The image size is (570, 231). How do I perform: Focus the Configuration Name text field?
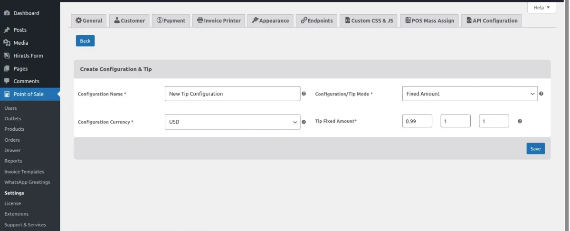click(232, 94)
